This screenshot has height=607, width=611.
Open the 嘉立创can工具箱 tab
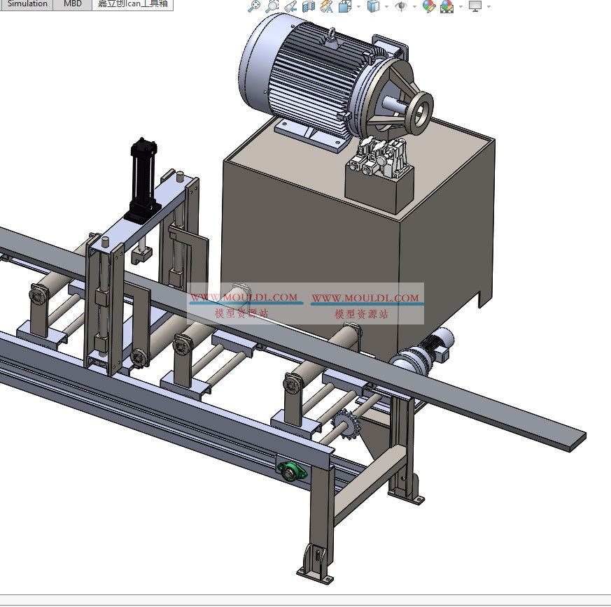point(132,4)
